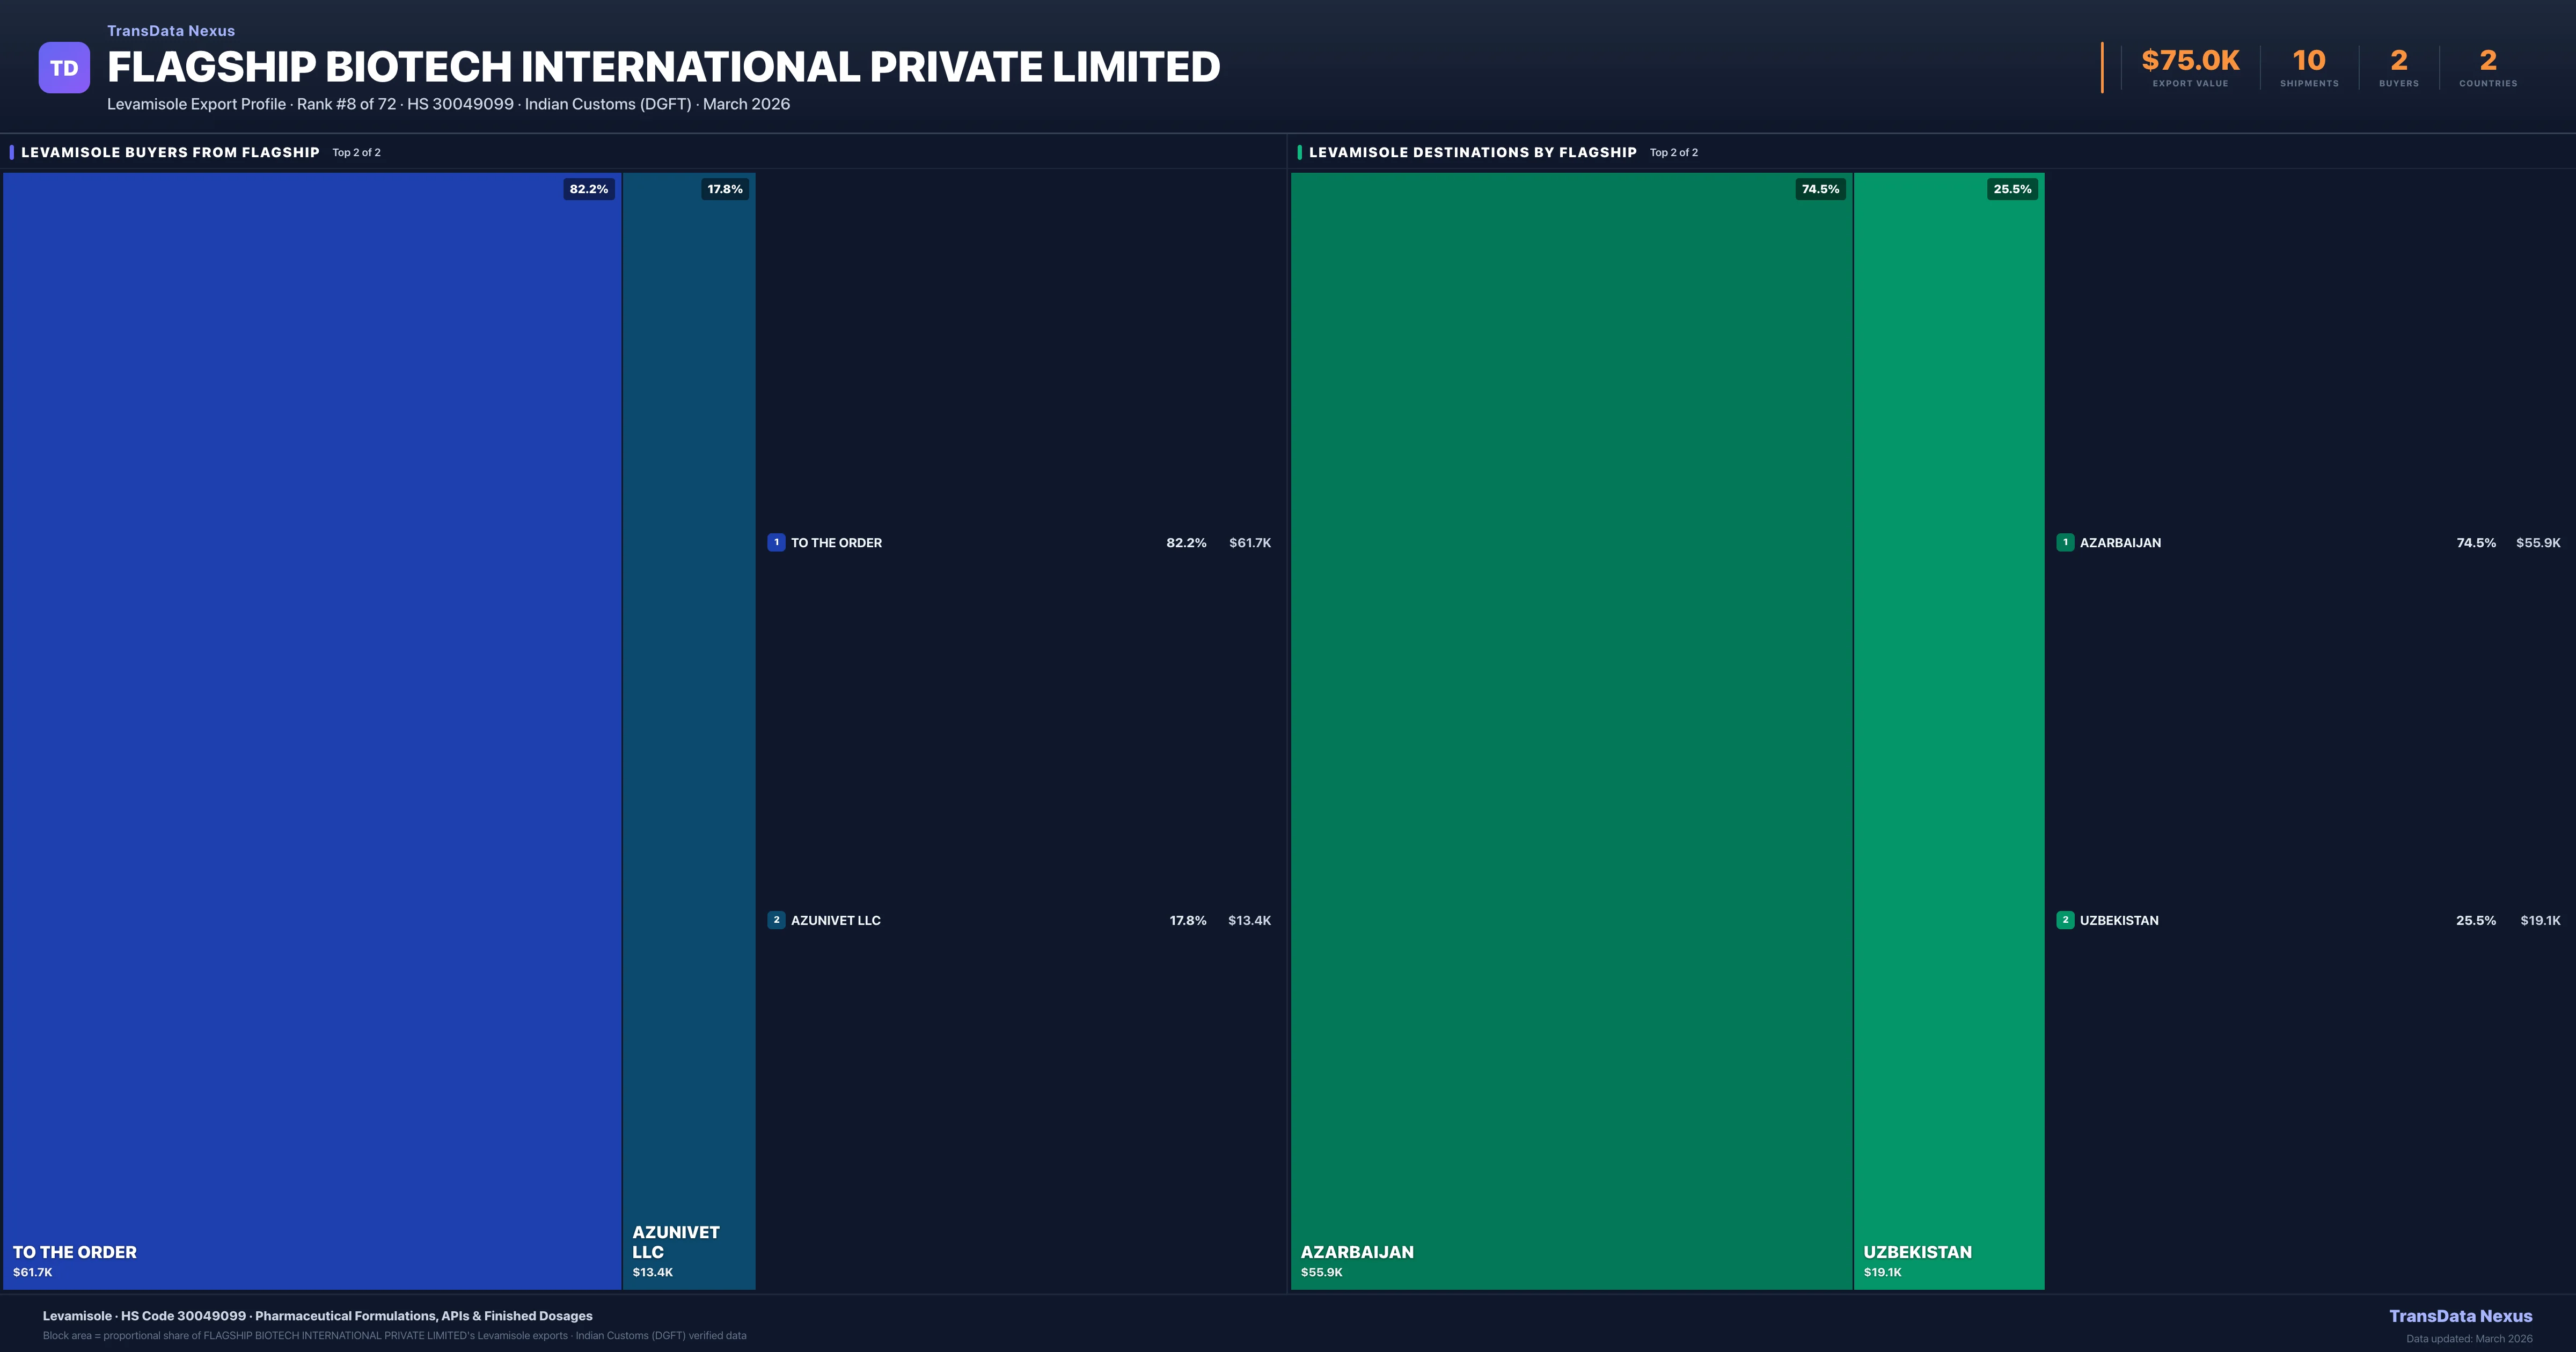Click rank badge 1 beside TO THE ORDER
Screen dimensions: 2576x1352
(776, 542)
